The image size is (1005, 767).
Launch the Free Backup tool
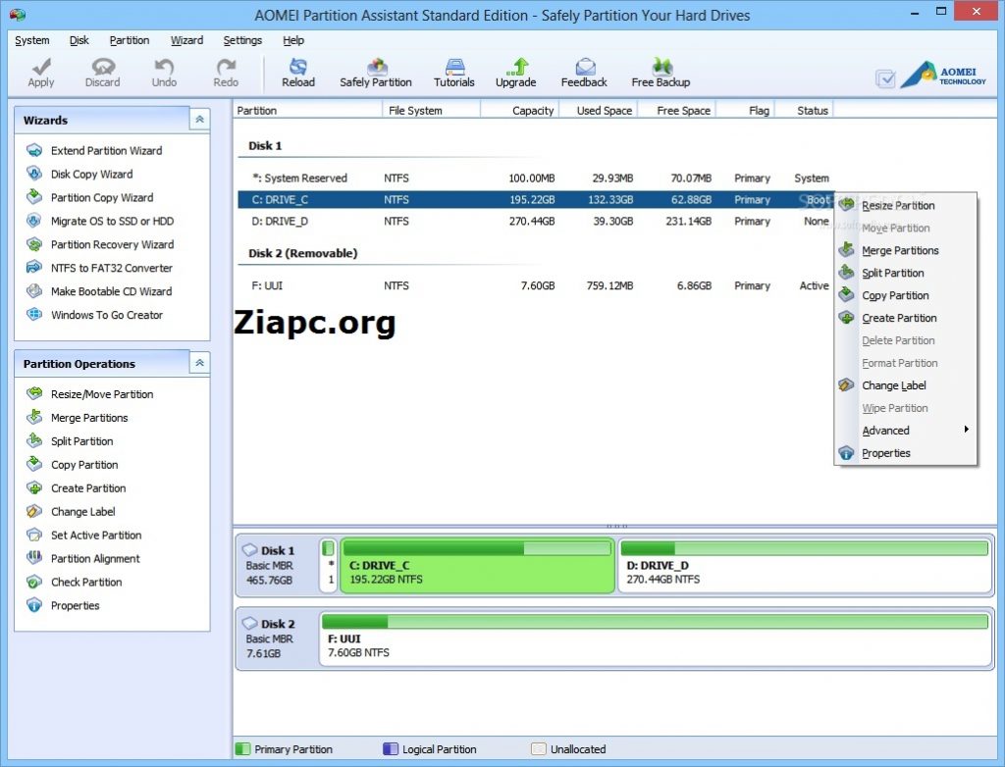point(660,72)
